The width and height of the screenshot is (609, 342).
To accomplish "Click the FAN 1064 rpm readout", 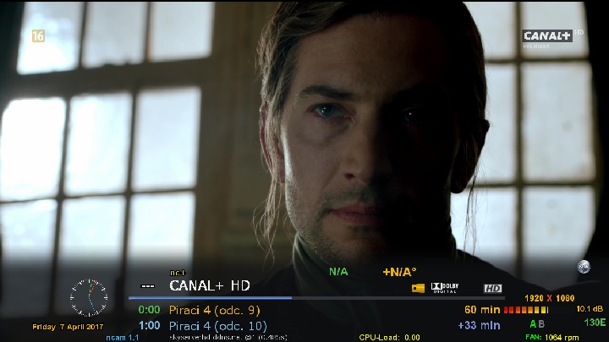I will coord(551,337).
